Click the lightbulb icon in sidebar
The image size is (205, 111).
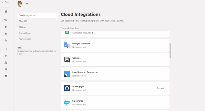pyautogui.click(x=6, y=56)
